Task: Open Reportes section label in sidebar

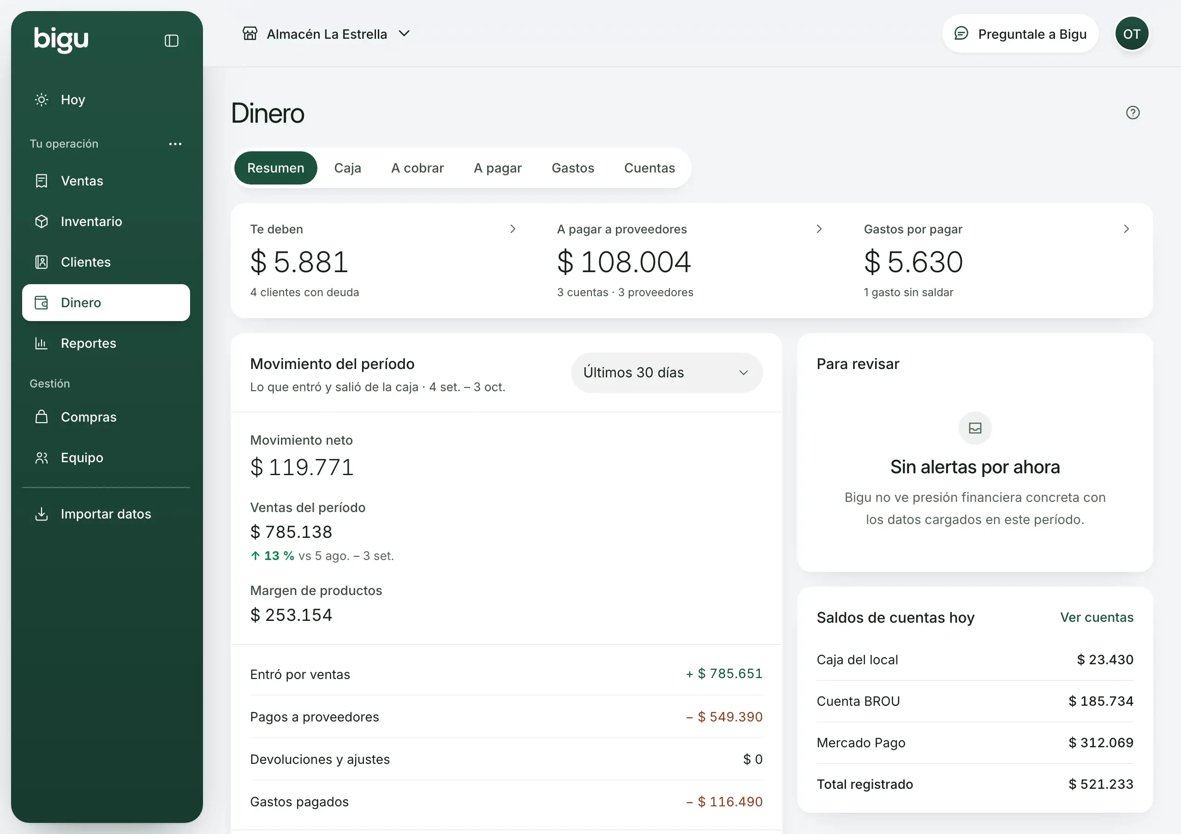Action: point(89,344)
